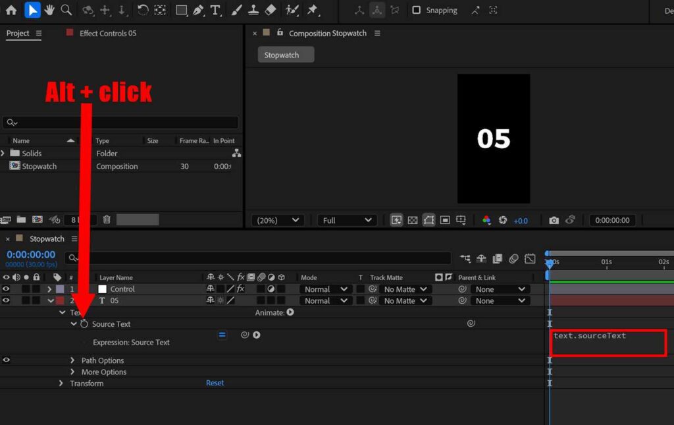Viewport: 674px width, 425px height.
Task: Expand the Control layer properties
Action: tap(49, 289)
